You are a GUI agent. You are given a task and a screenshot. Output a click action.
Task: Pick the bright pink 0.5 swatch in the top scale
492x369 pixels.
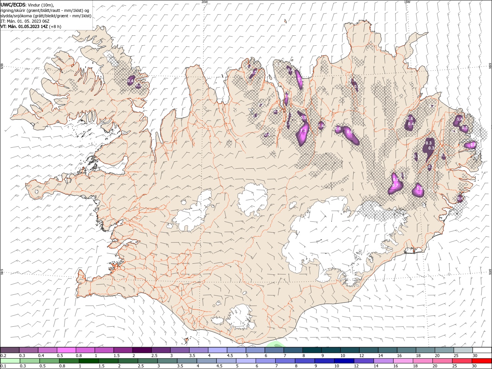66,350
